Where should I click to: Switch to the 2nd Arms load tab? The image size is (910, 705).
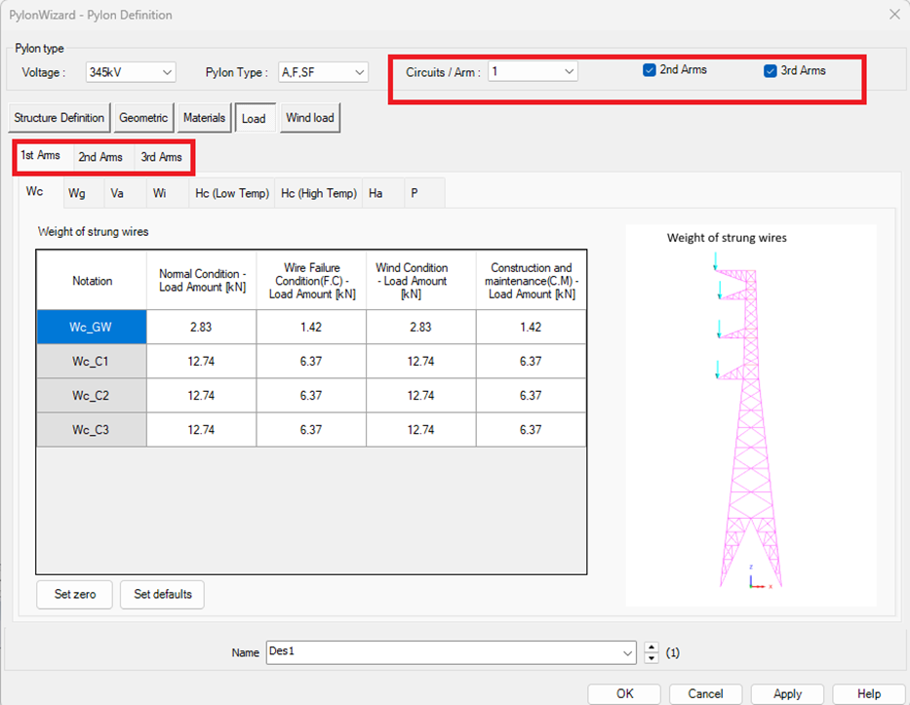pyautogui.click(x=100, y=157)
